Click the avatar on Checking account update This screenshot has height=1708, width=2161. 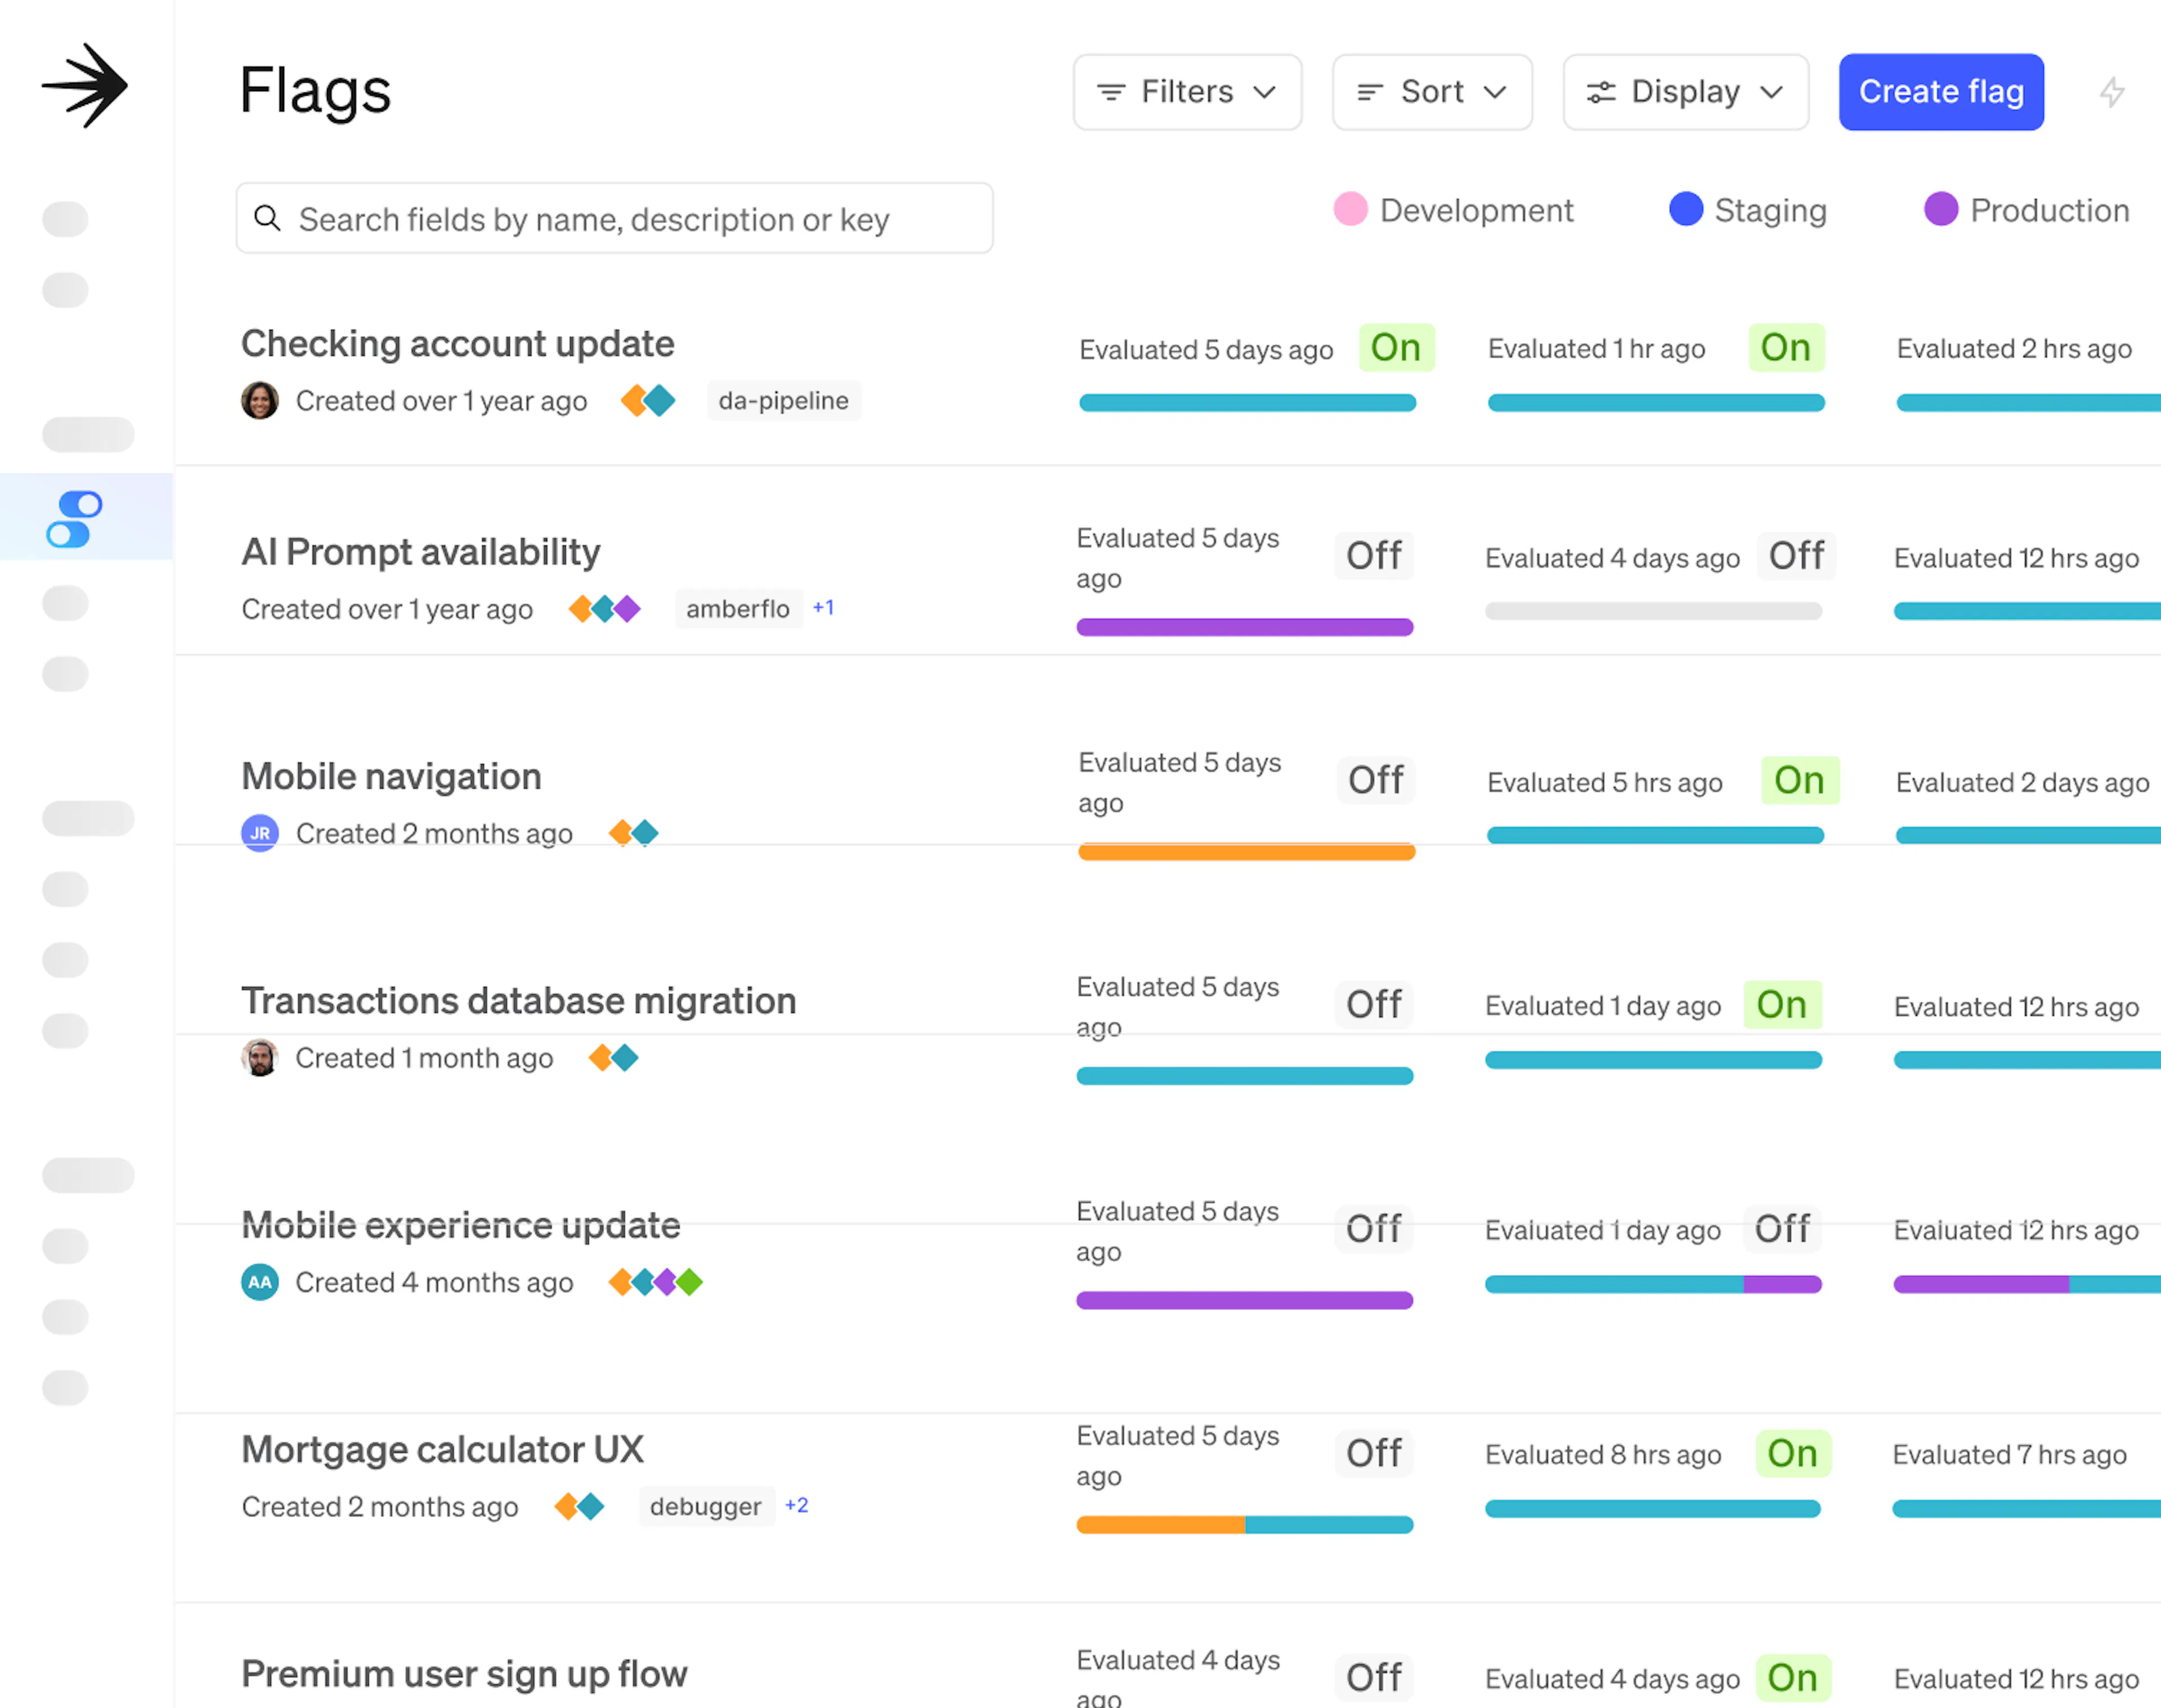pos(260,400)
